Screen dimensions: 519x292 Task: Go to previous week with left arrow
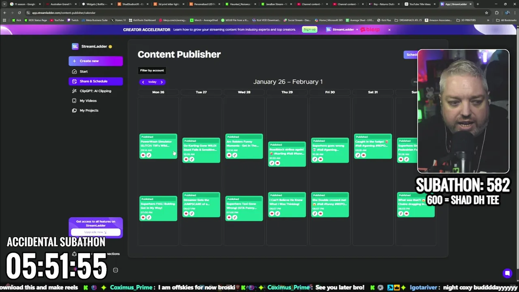(x=143, y=82)
